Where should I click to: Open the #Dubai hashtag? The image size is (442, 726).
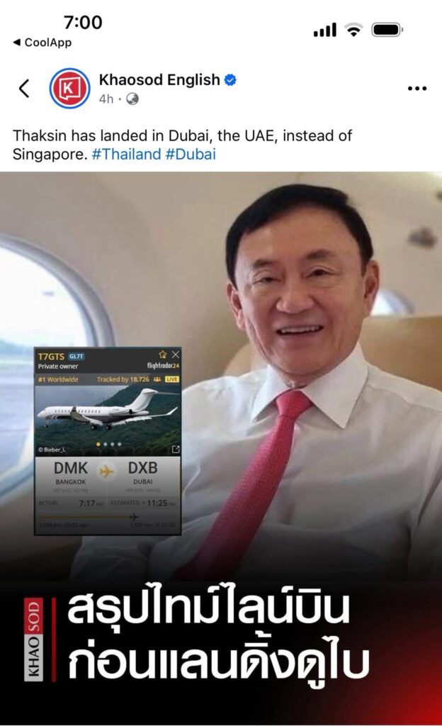pos(191,154)
